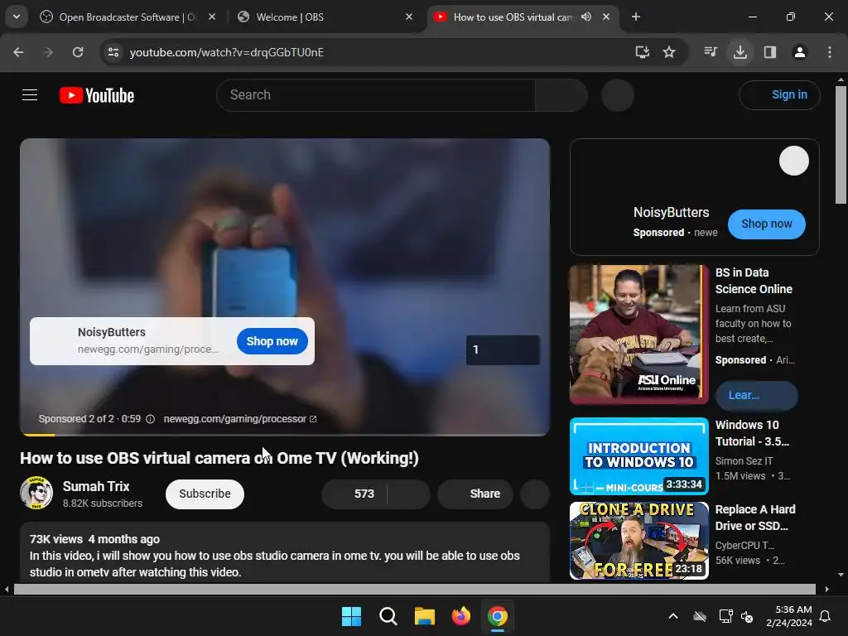Click the ad skip countdown box
Viewport: 848px width, 636px height.
pyautogui.click(x=503, y=350)
